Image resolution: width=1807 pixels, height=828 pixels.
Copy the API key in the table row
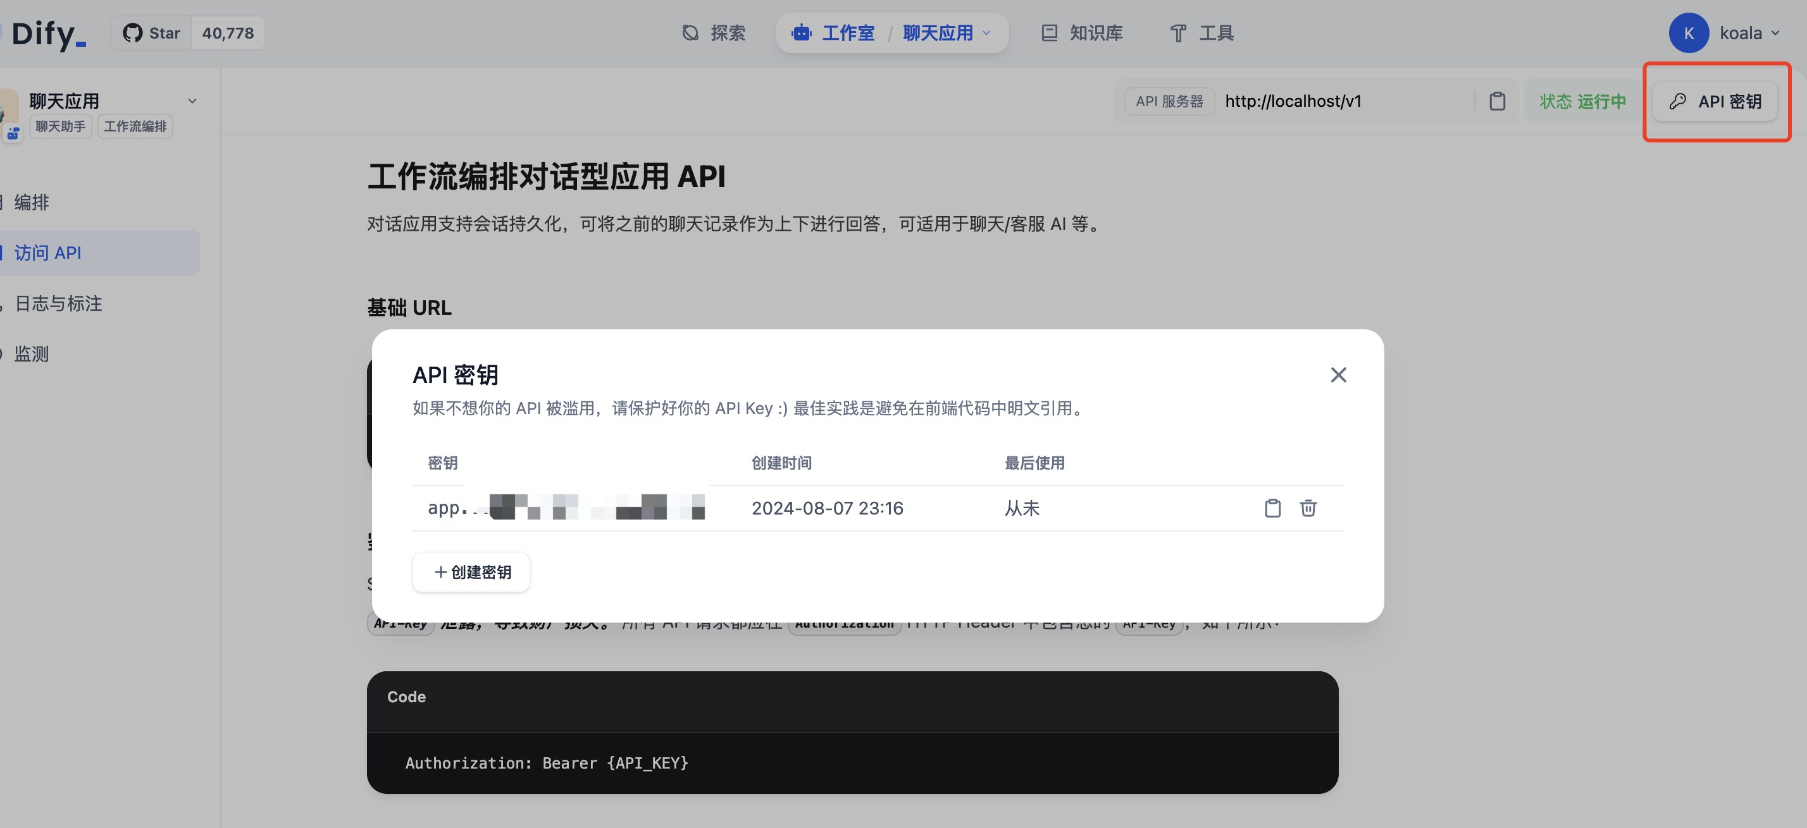pos(1272,508)
